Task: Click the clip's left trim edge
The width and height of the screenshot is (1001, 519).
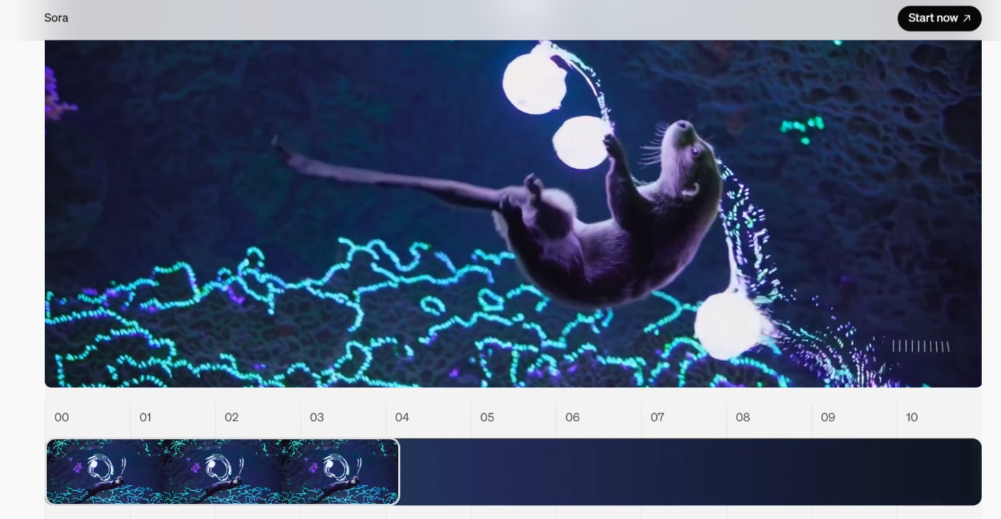Action: coord(48,471)
